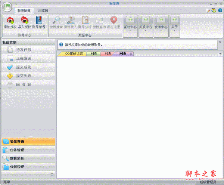Click the 数据采集 magnifier icon
The width and height of the screenshot is (224, 185).
(x=6, y=158)
